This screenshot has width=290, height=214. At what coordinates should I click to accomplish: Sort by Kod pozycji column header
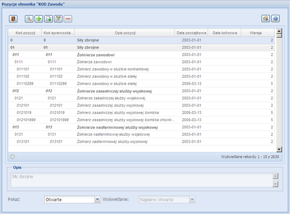(x=25, y=33)
